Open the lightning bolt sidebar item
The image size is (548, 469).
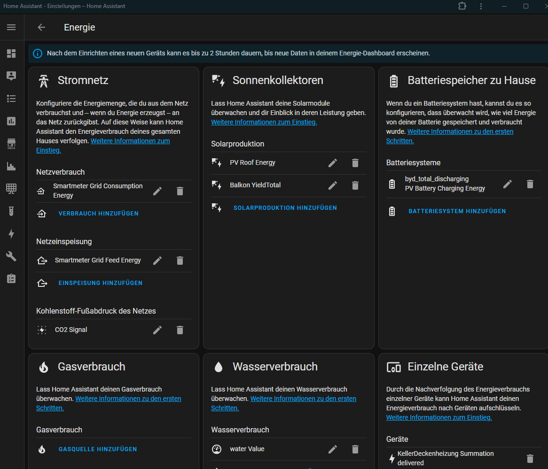(11, 234)
